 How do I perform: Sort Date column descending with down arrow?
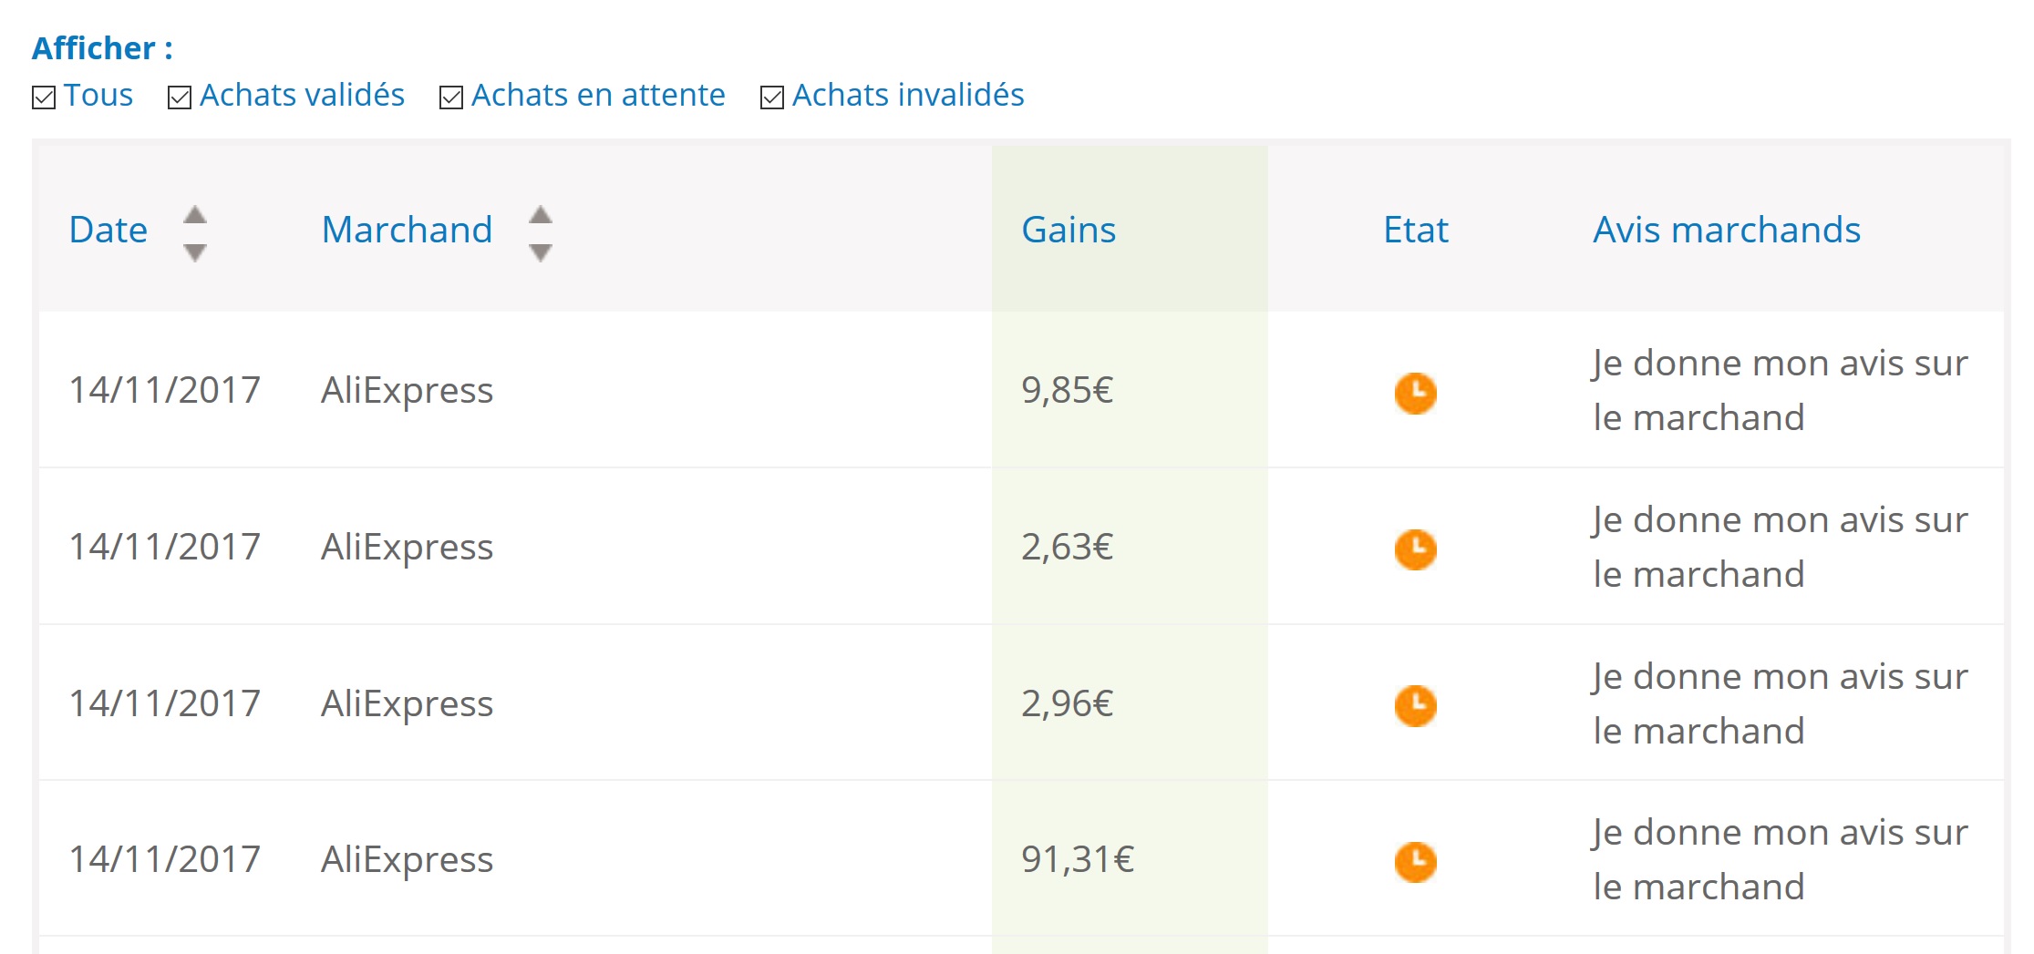click(195, 252)
